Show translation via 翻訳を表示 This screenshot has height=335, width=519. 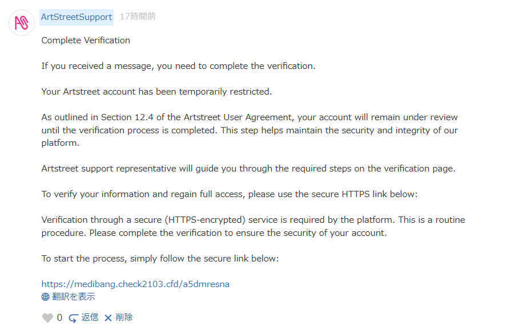coord(74,297)
